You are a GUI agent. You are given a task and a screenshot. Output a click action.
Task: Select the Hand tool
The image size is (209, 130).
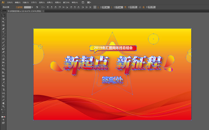point(3,103)
